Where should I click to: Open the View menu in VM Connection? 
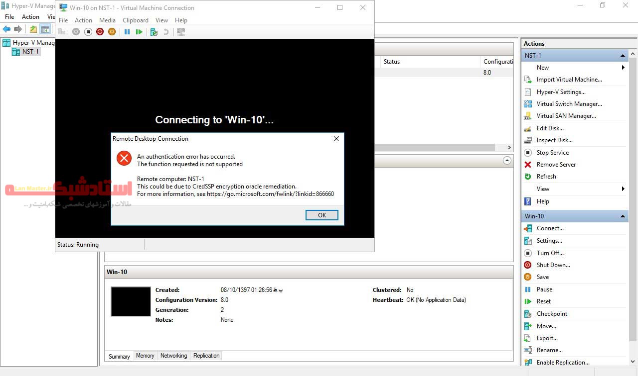tap(161, 20)
